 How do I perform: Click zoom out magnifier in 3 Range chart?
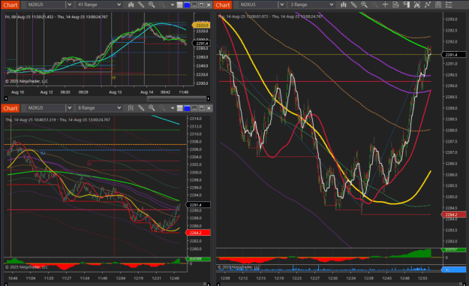[x=374, y=5]
